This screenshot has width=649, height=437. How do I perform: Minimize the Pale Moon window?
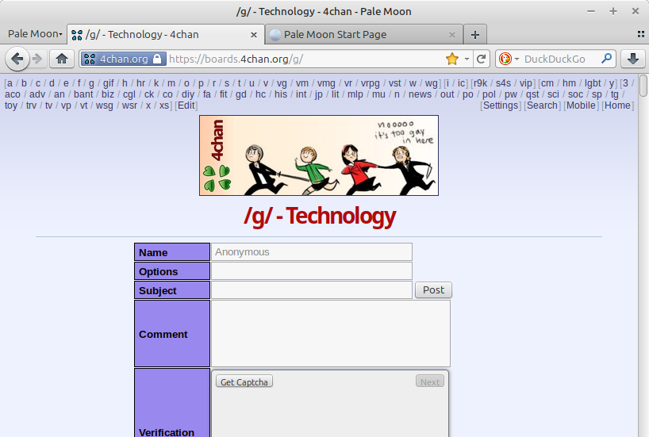coord(591,11)
